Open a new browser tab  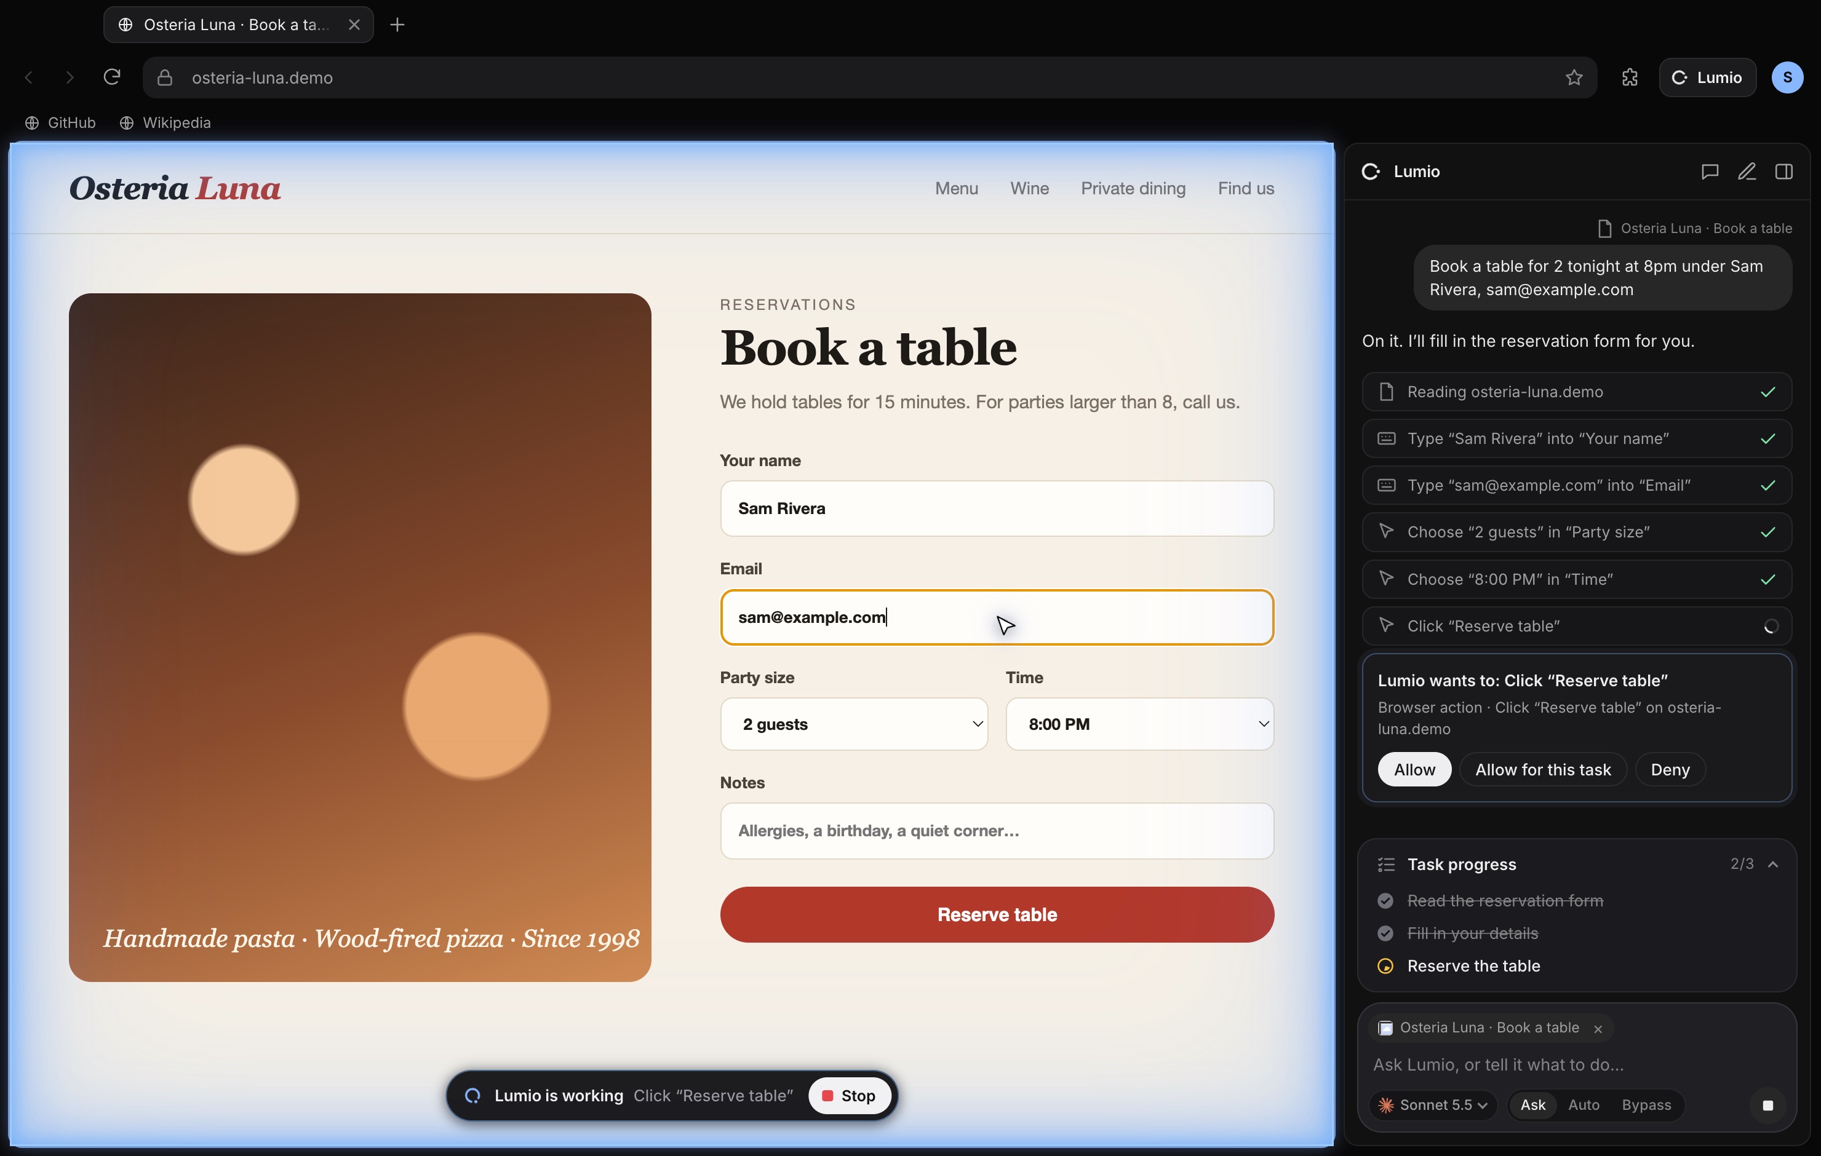click(x=397, y=25)
